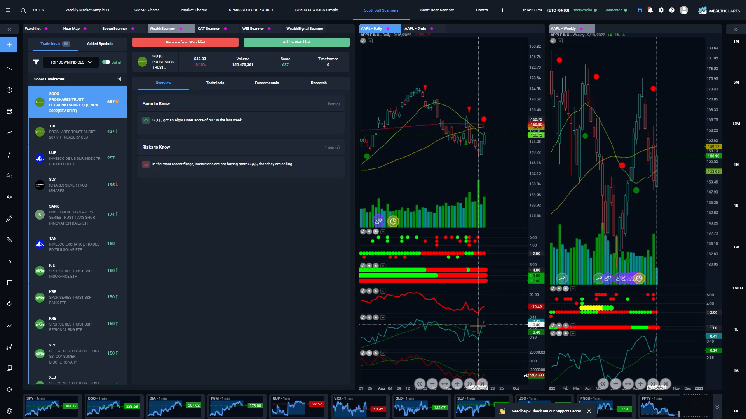The height and width of the screenshot is (419, 746).
Task: Open the user profile avatar
Action: [684, 10]
